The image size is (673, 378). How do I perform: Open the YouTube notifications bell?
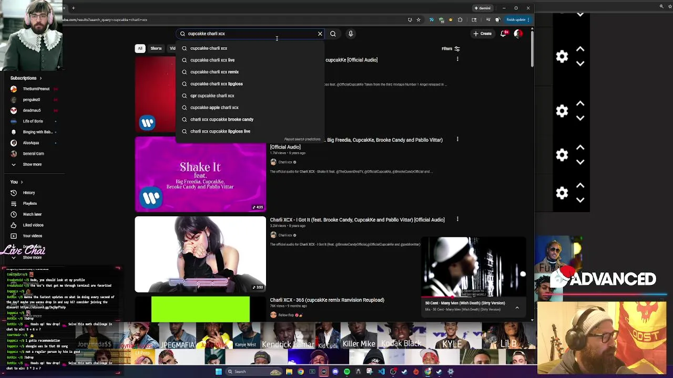(503, 34)
